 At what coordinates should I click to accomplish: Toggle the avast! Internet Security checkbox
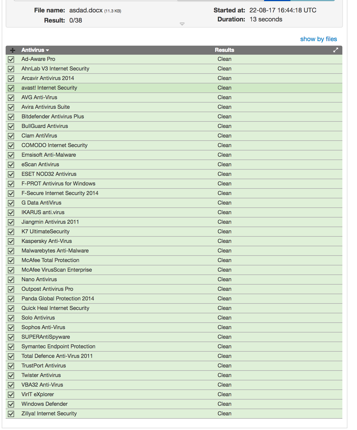click(11, 88)
